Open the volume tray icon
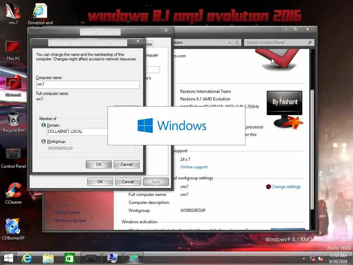 click(x=321, y=258)
